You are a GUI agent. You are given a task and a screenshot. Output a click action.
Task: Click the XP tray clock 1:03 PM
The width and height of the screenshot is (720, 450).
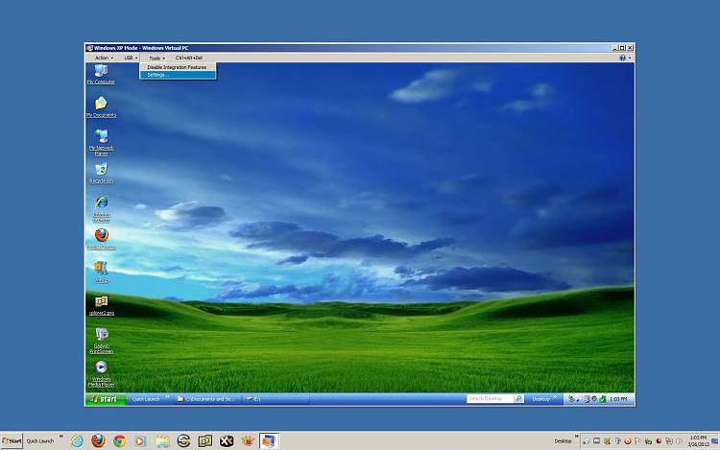(x=618, y=399)
